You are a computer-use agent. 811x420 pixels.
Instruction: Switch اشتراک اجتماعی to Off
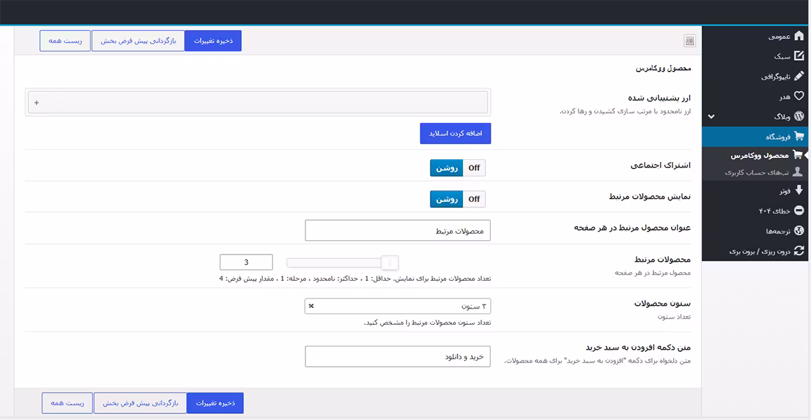[x=474, y=168]
